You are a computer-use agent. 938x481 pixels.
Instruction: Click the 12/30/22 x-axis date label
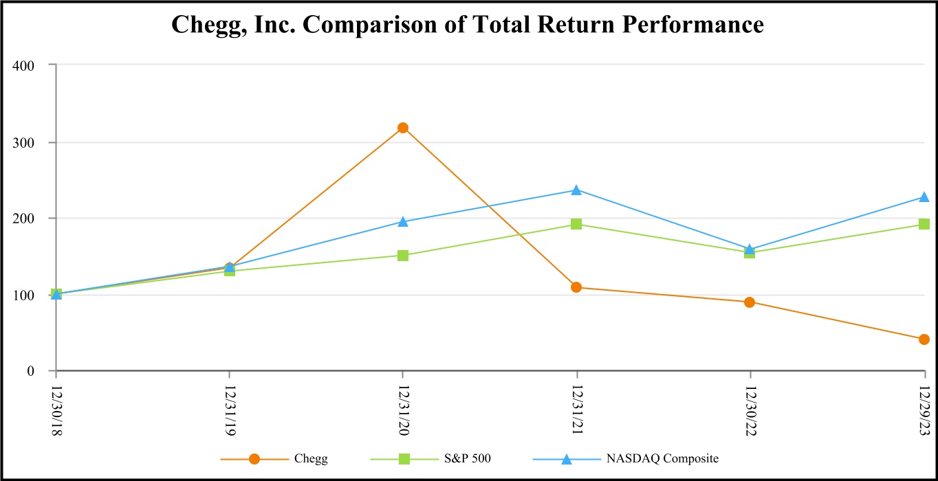(750, 408)
